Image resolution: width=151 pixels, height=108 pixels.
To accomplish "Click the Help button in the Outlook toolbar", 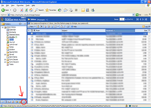I will coord(74,27).
